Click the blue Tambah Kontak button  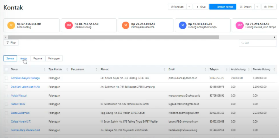click(223, 7)
